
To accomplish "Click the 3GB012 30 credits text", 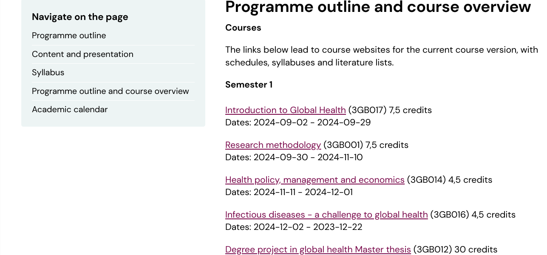I will pyautogui.click(x=455, y=249).
